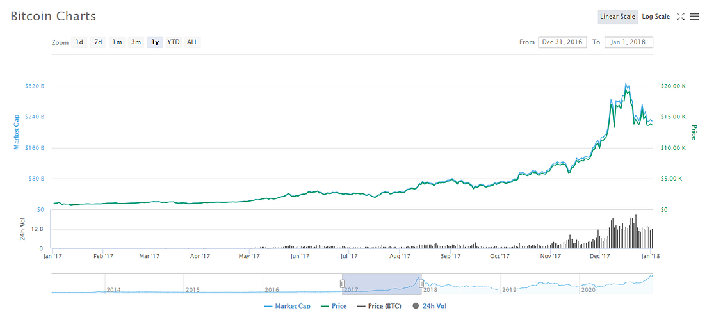Grab the right navigator range handle
The image size is (707, 315).
(421, 284)
